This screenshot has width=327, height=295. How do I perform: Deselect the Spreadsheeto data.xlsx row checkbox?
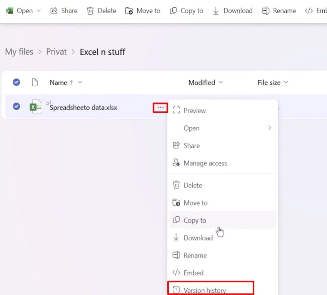pos(16,106)
